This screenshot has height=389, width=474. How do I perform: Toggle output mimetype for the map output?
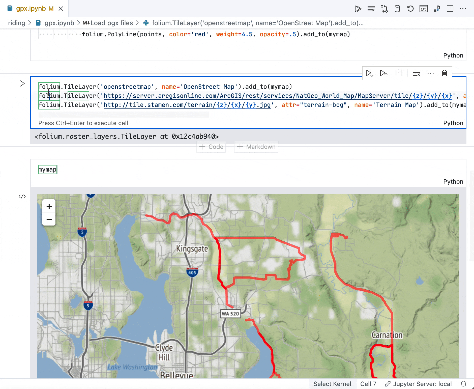pos(22,196)
